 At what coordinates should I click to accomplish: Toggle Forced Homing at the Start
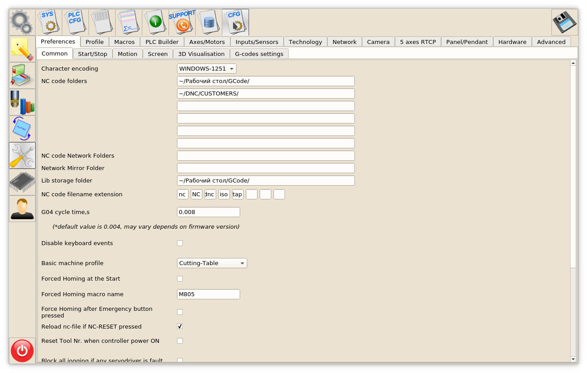[180, 279]
